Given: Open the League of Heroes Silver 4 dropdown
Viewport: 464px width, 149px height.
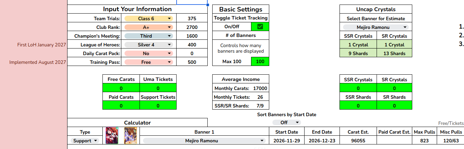Looking at the screenshot, I should coord(149,45).
